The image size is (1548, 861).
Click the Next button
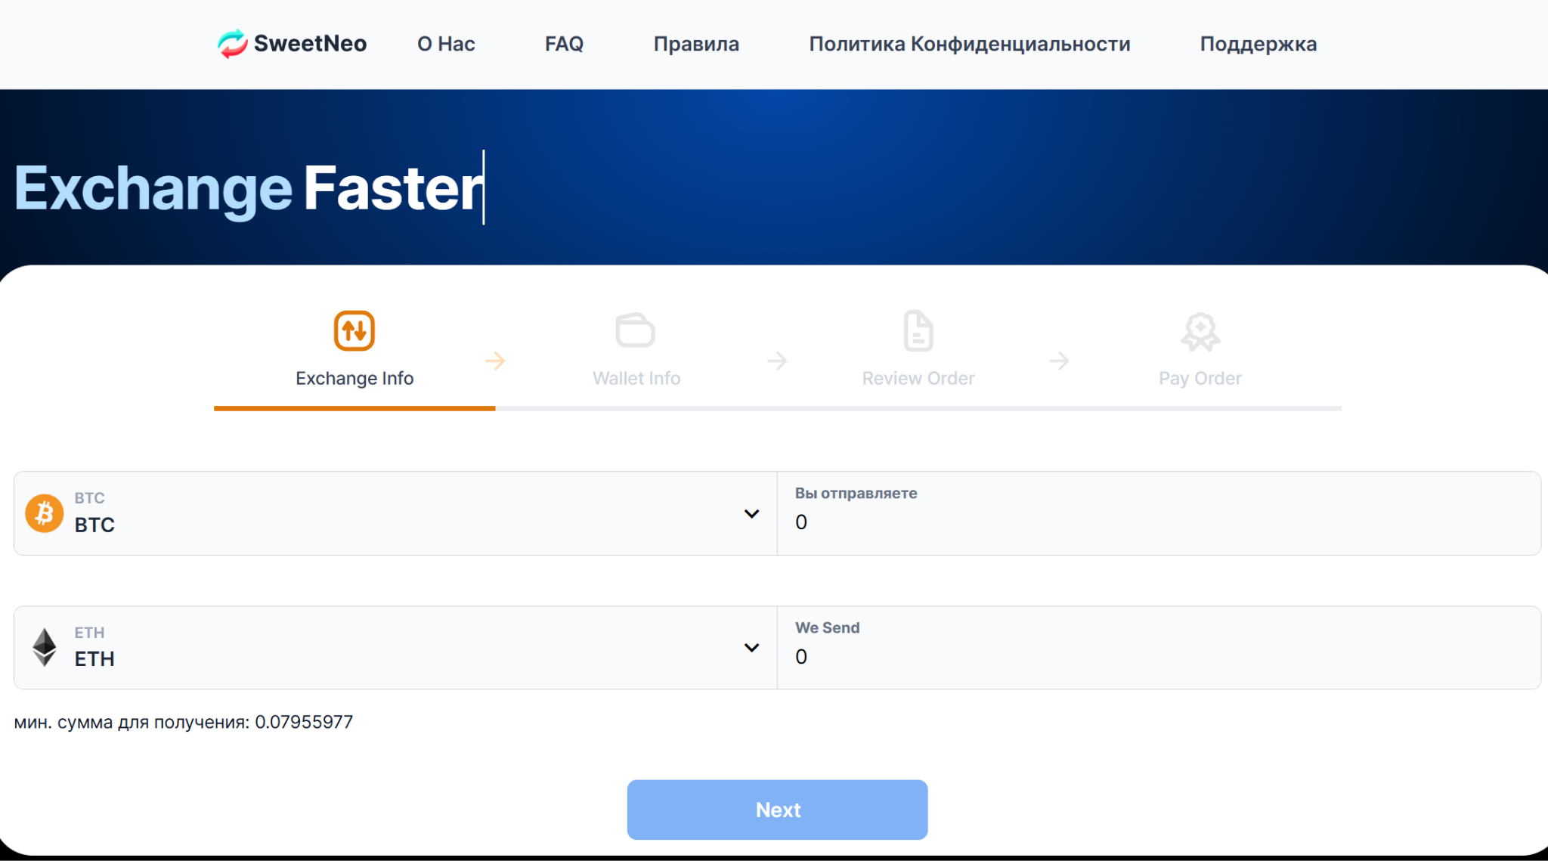click(x=778, y=810)
